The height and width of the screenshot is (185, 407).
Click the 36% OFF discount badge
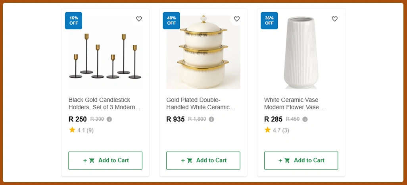click(269, 20)
